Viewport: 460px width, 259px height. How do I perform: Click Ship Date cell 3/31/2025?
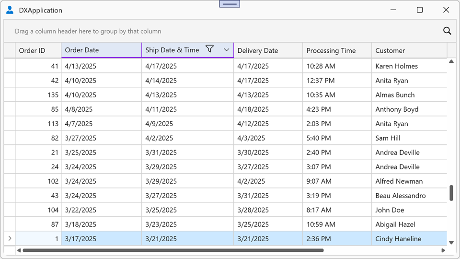(x=188, y=153)
